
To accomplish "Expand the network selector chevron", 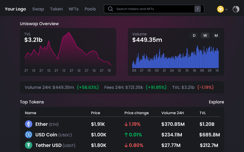I will pos(227,9).
